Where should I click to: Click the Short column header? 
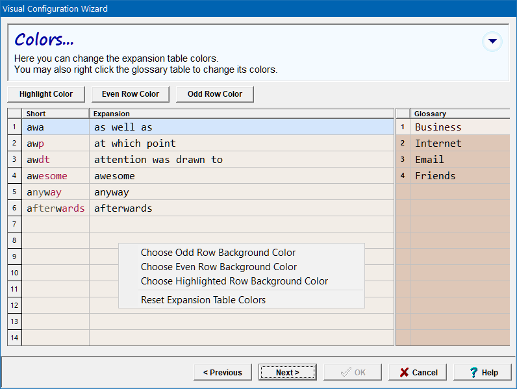(55, 114)
